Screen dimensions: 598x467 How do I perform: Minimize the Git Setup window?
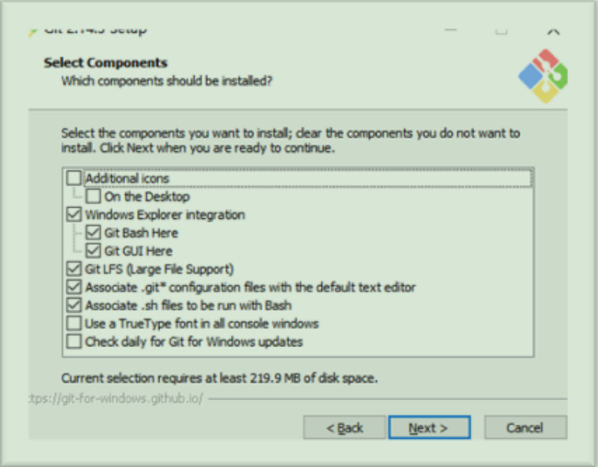(451, 31)
